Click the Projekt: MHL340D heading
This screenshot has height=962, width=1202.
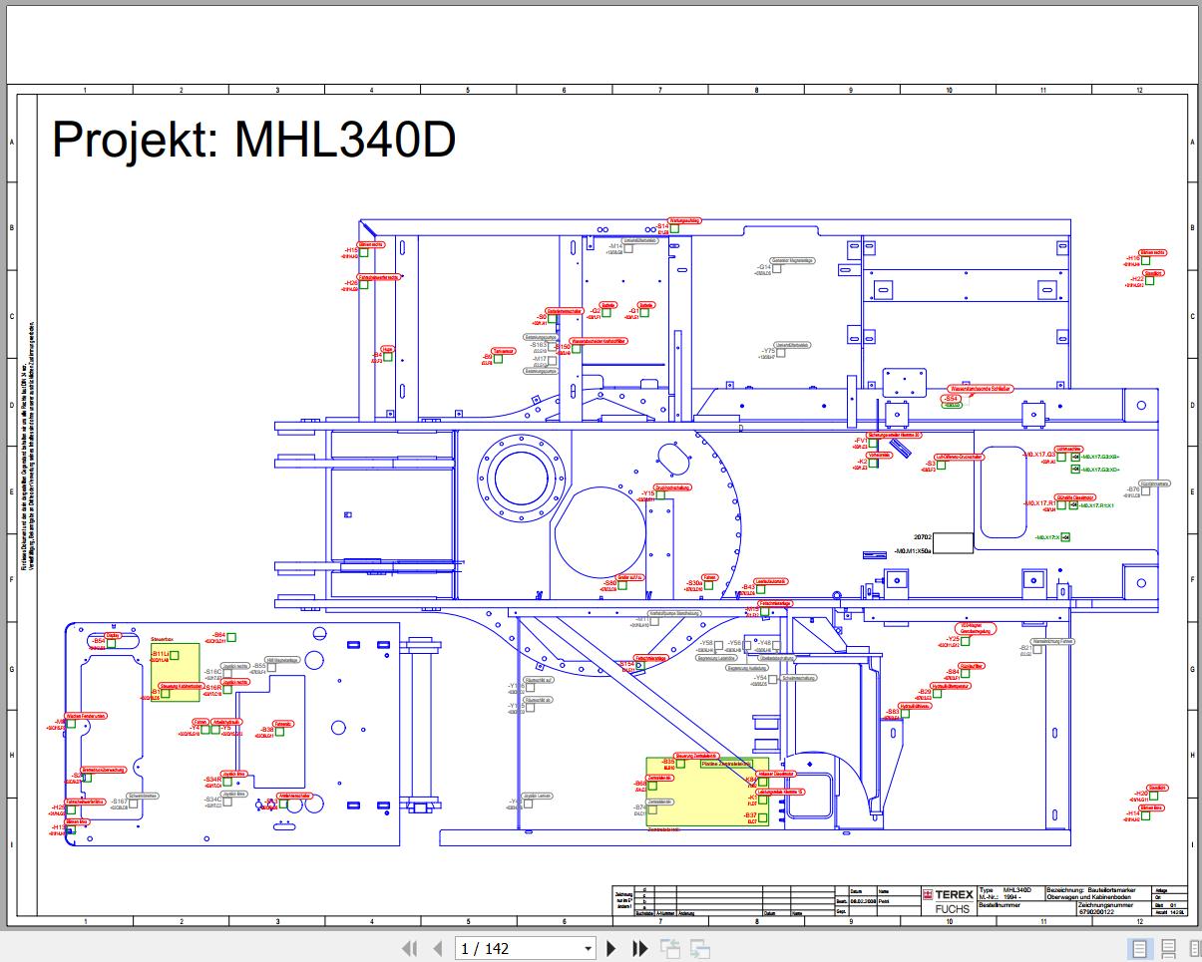point(254,140)
